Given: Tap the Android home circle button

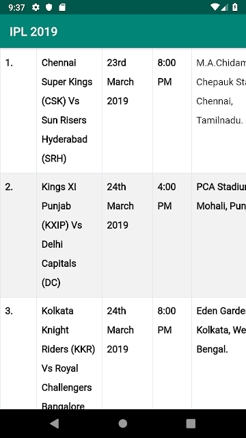Looking at the screenshot, I should (x=123, y=424).
